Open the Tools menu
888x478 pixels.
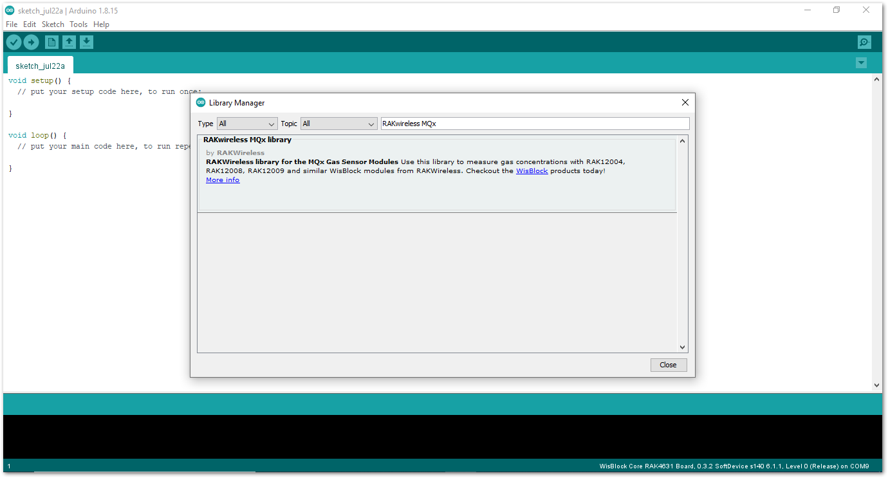tap(79, 24)
